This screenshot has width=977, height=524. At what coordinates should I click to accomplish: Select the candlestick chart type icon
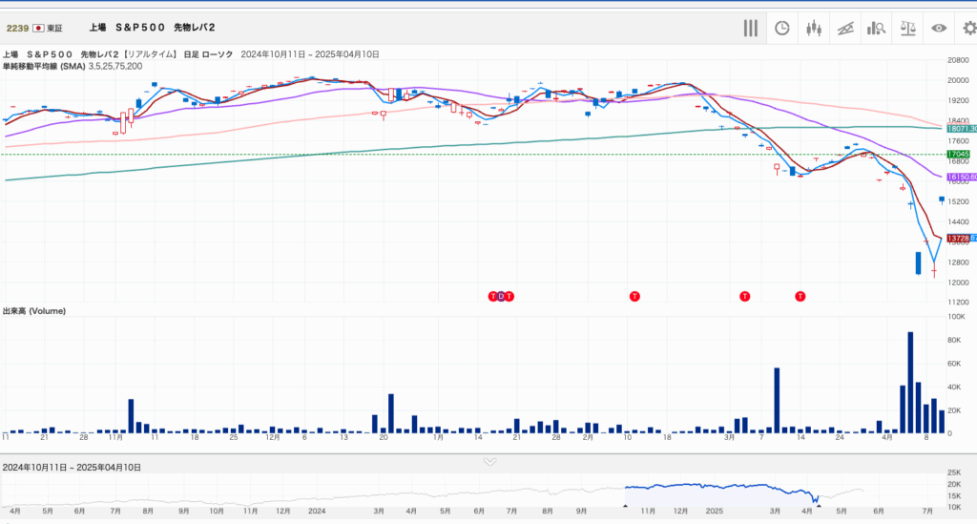813,28
